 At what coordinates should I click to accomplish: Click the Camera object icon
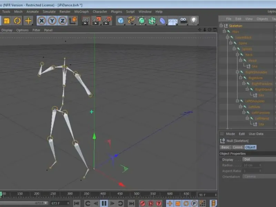[x=184, y=21]
